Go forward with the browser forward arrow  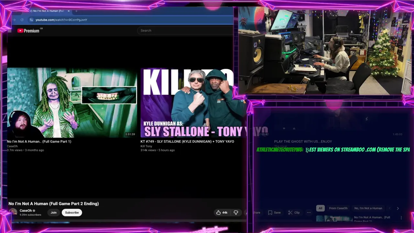[14, 20]
